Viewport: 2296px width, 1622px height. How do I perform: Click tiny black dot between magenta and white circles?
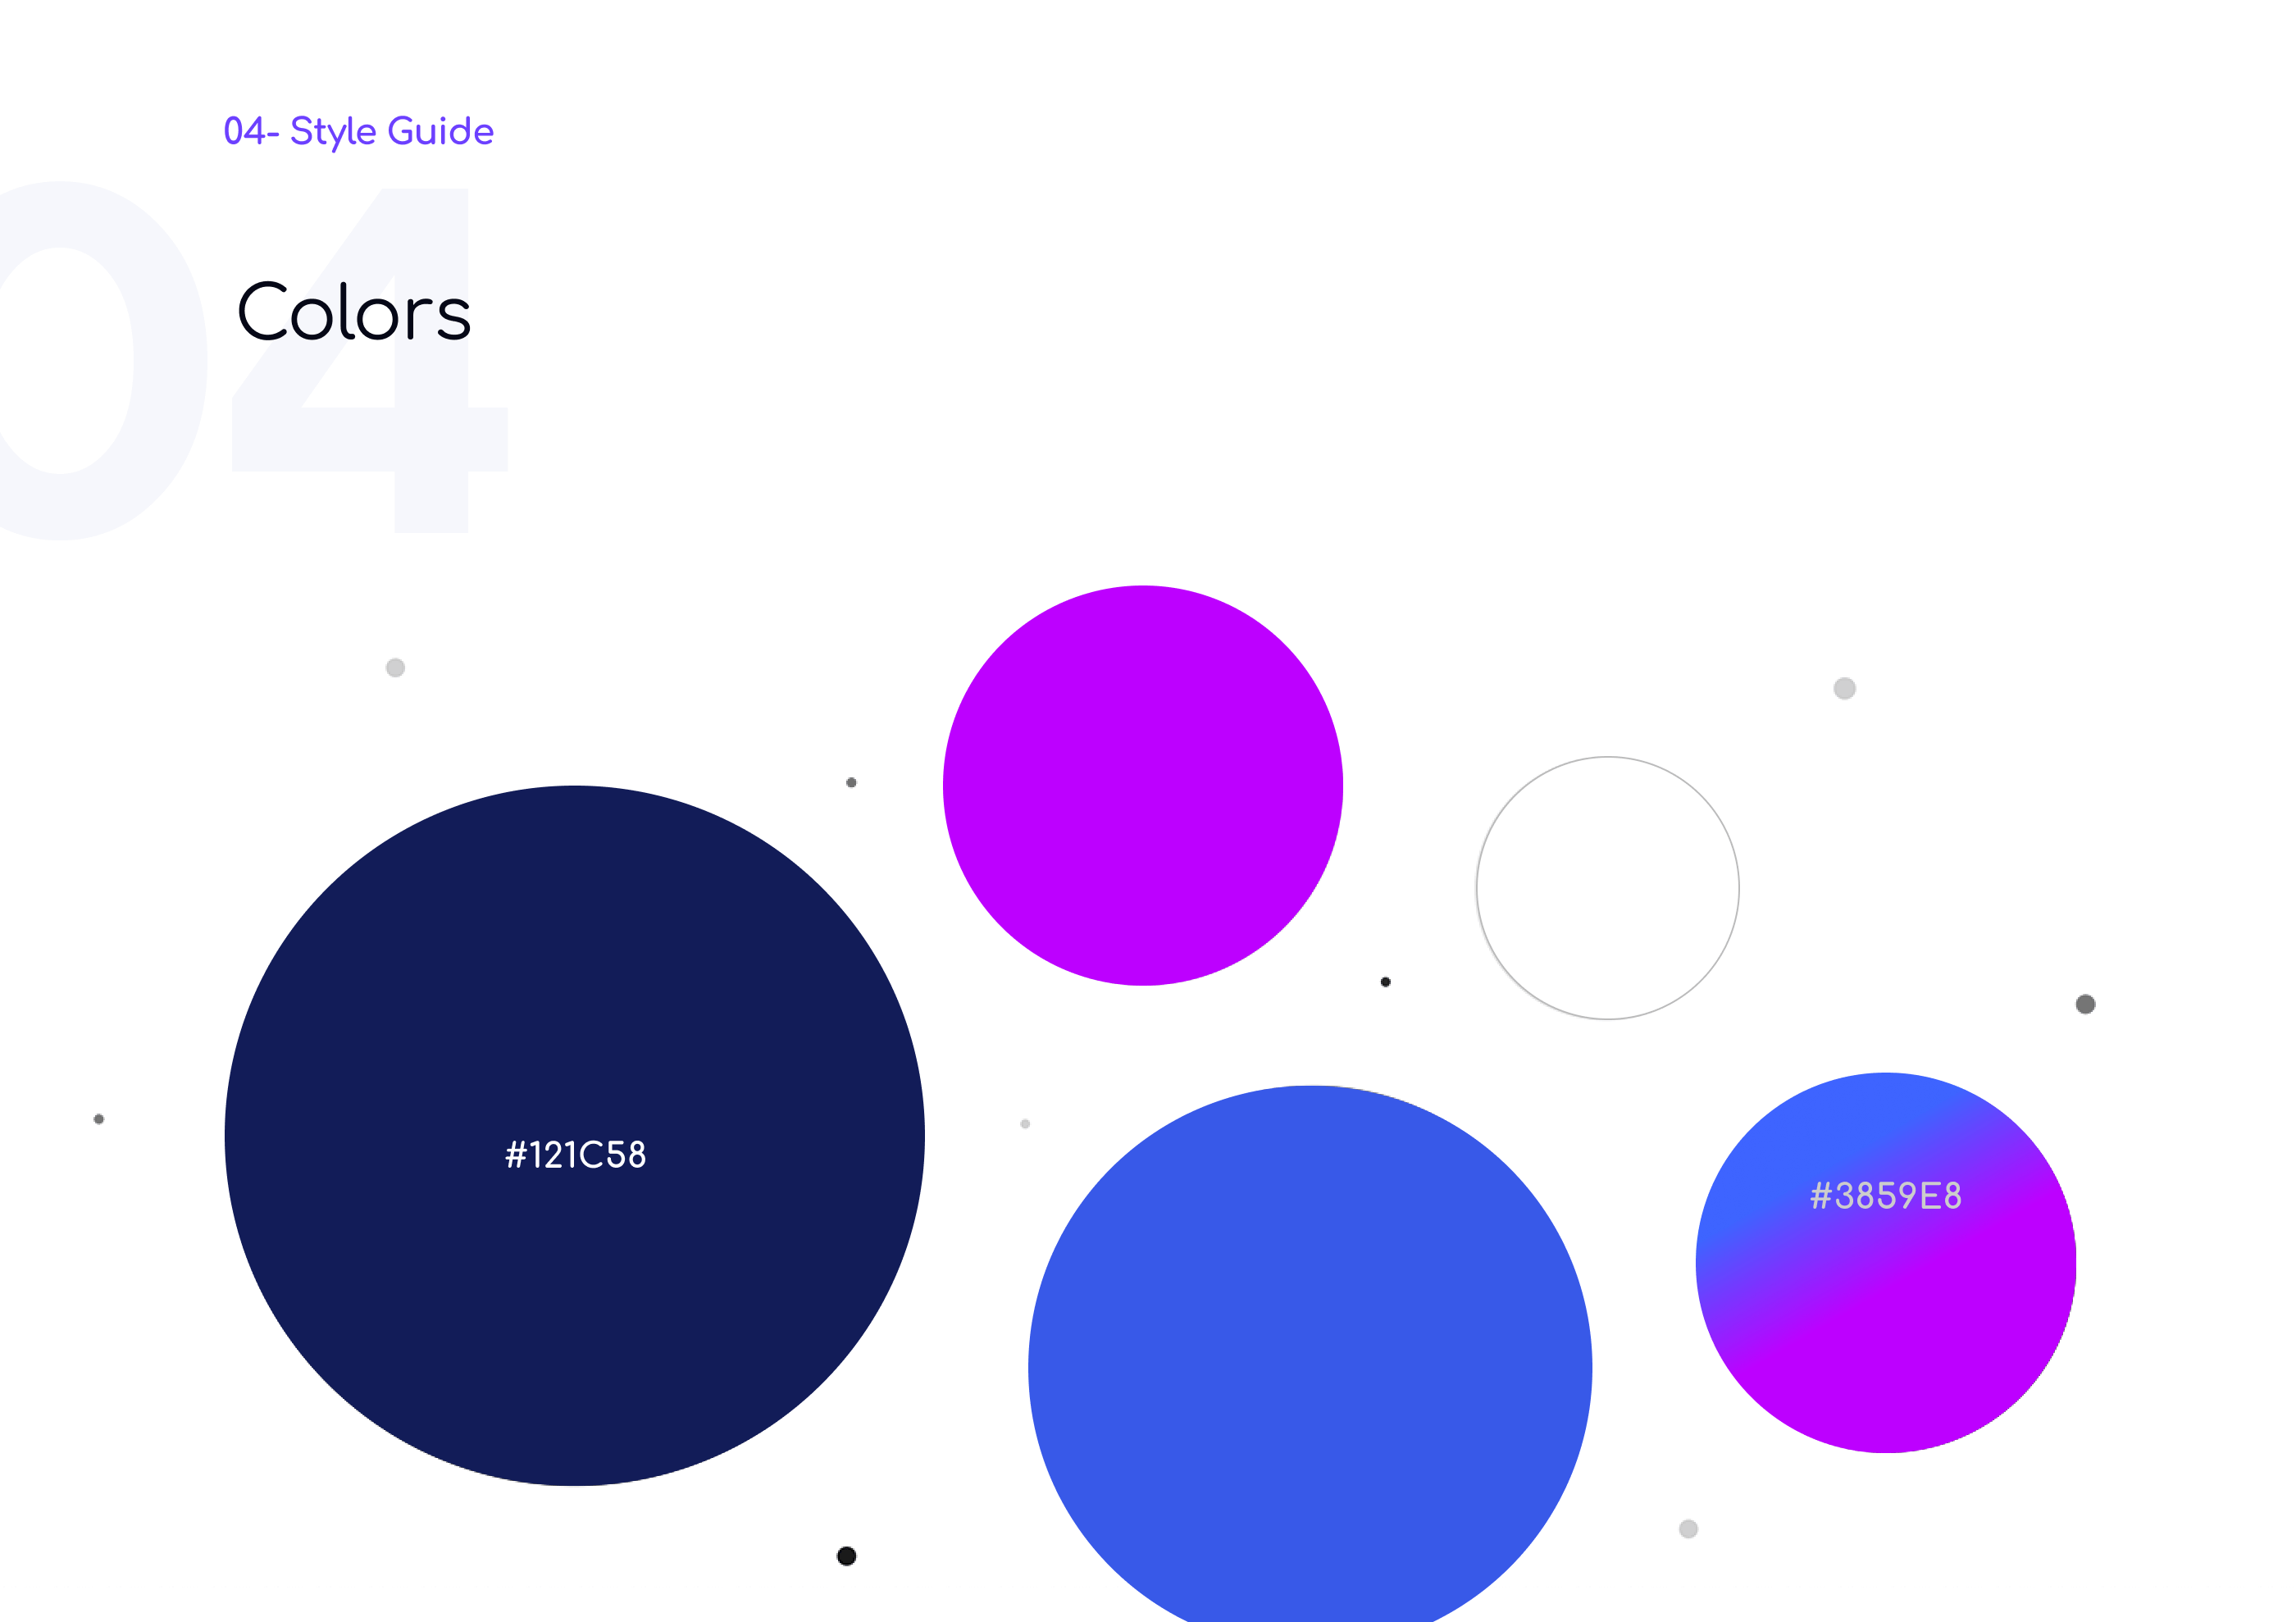click(x=1385, y=982)
